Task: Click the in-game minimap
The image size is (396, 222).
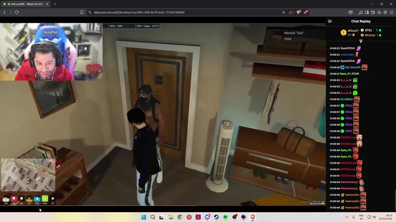Action: 28,175
